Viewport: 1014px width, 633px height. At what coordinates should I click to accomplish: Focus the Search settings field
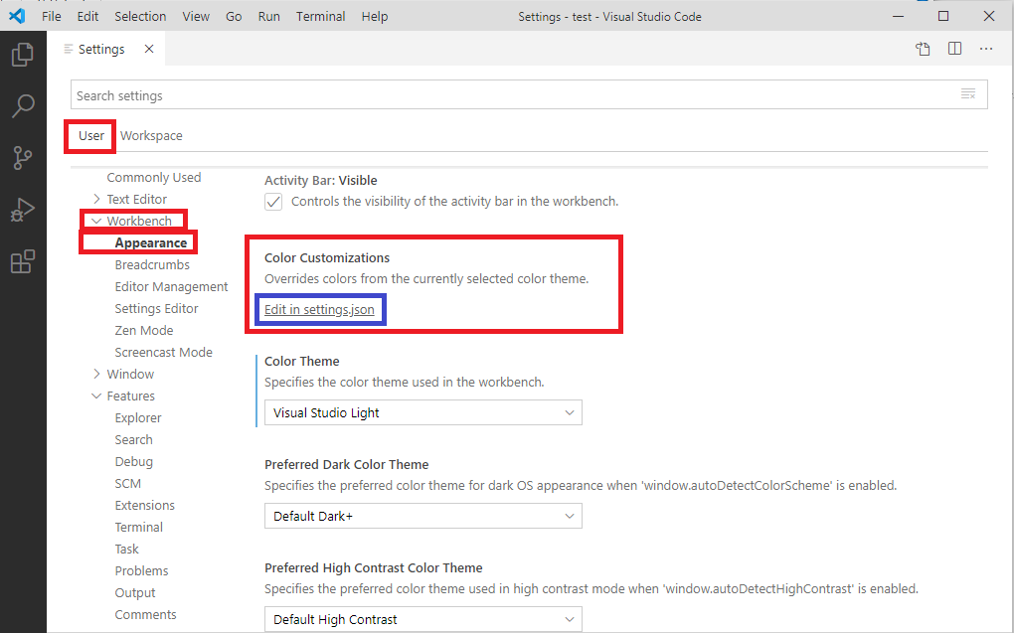click(529, 95)
